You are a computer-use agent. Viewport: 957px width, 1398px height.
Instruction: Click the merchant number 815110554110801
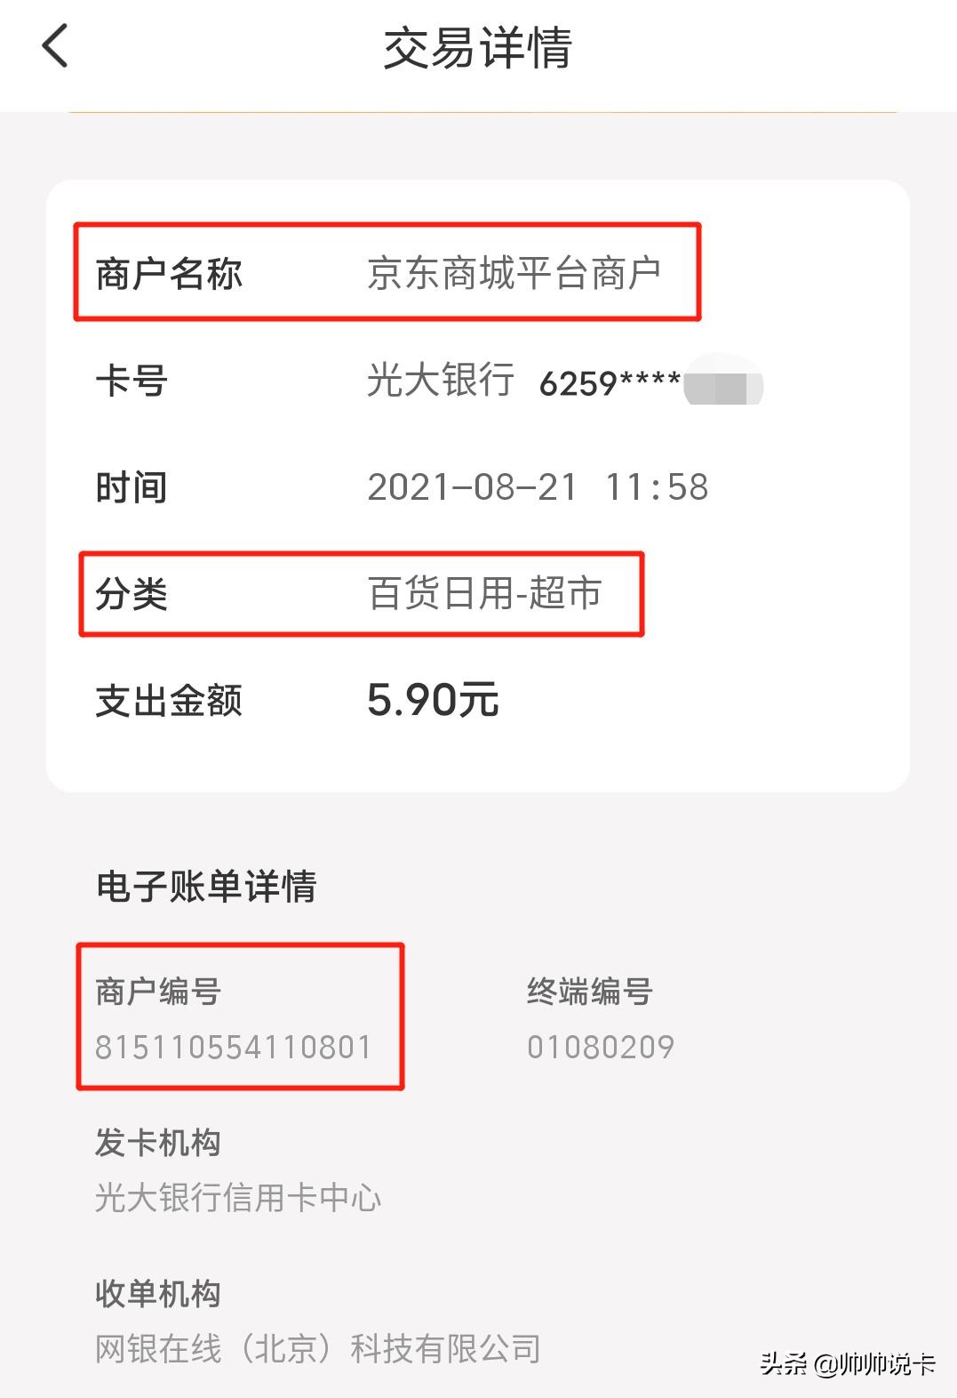tap(234, 1048)
